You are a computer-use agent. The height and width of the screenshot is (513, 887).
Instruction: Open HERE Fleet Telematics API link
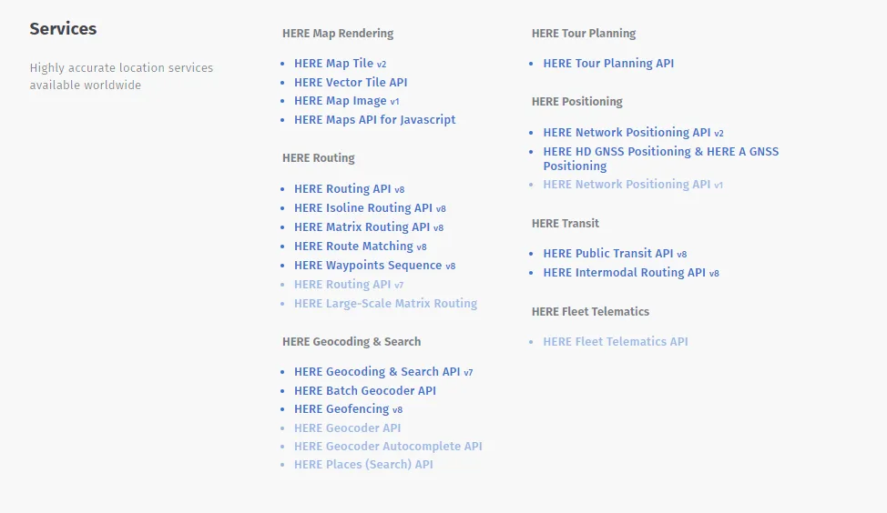[x=616, y=342]
